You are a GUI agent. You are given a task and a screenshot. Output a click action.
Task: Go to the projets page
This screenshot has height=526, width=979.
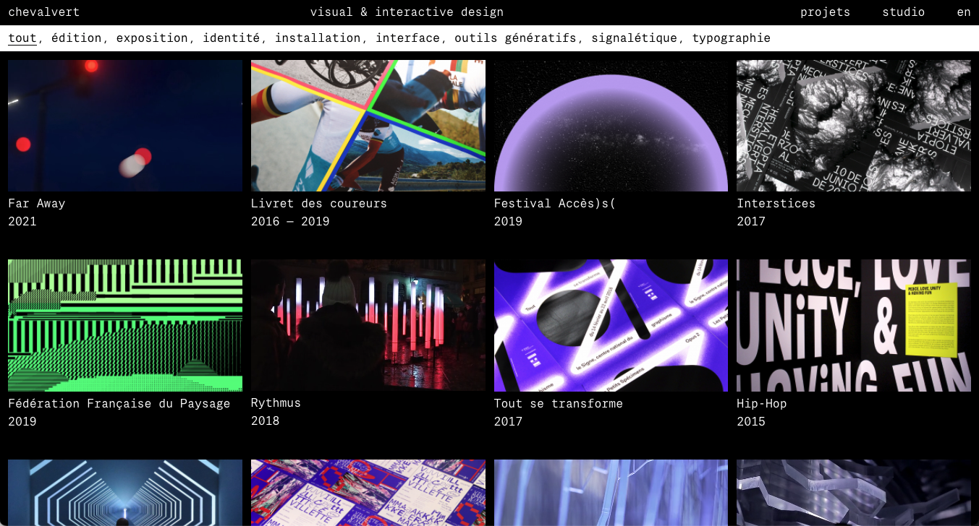825,12
